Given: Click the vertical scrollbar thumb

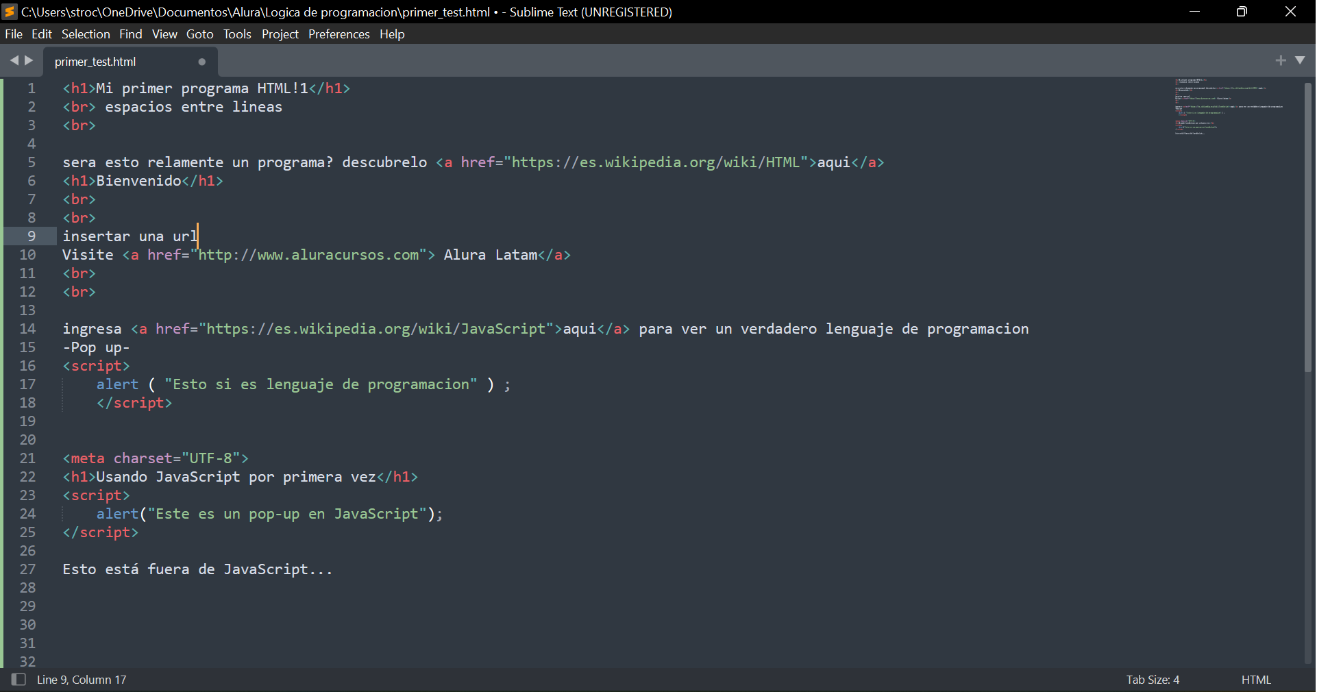Looking at the screenshot, I should click(1307, 227).
